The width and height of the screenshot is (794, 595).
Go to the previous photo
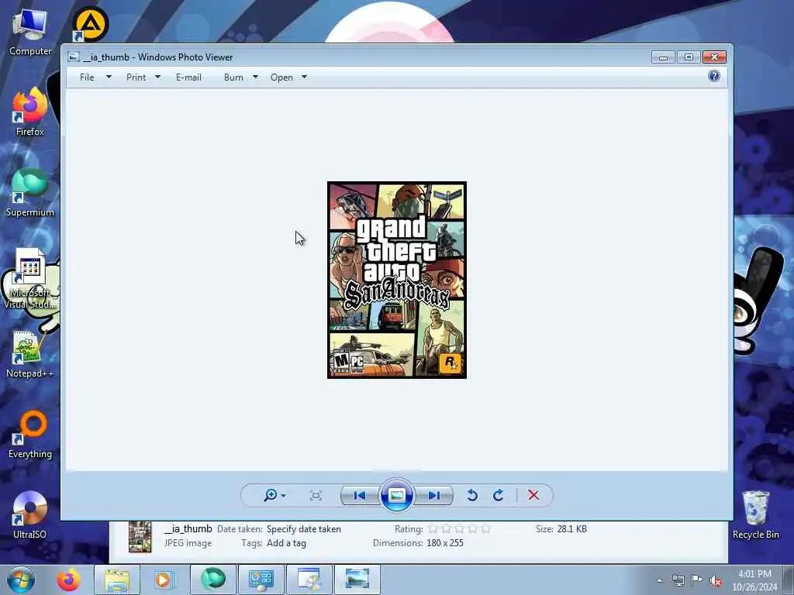(360, 495)
